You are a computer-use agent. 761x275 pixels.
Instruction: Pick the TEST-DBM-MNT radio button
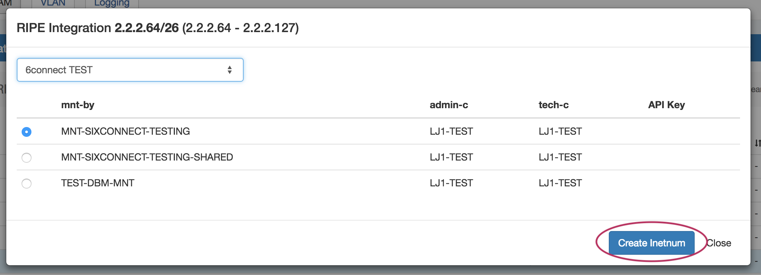point(27,183)
